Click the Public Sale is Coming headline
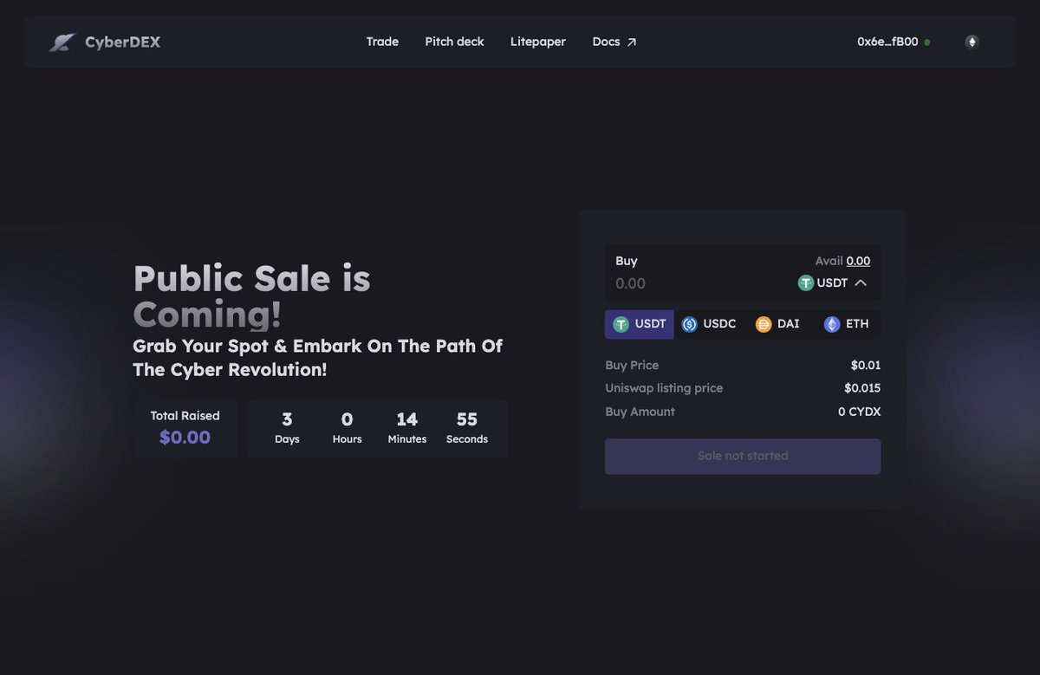 pyautogui.click(x=251, y=296)
